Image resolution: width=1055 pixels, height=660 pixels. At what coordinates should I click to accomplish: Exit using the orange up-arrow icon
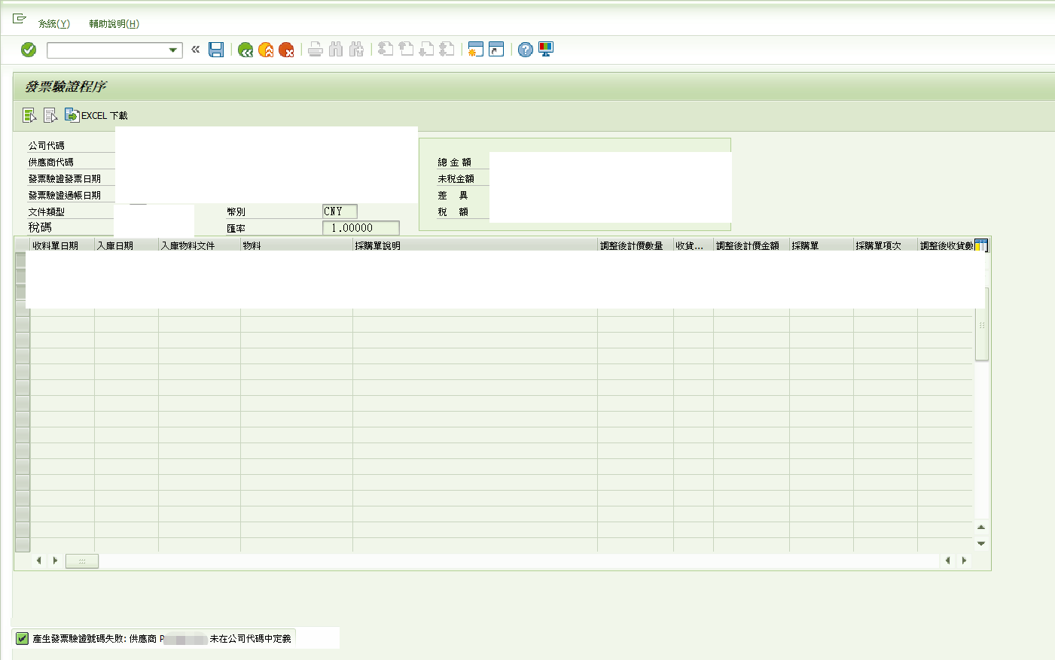[266, 50]
